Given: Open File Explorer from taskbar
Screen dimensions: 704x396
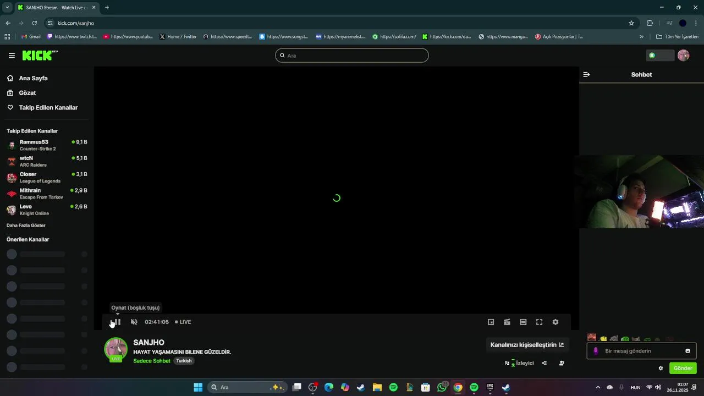Looking at the screenshot, I should pyautogui.click(x=377, y=387).
